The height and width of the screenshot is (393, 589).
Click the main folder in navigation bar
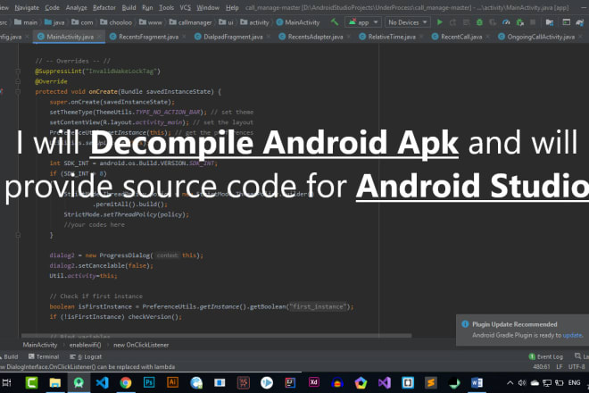tap(26, 22)
